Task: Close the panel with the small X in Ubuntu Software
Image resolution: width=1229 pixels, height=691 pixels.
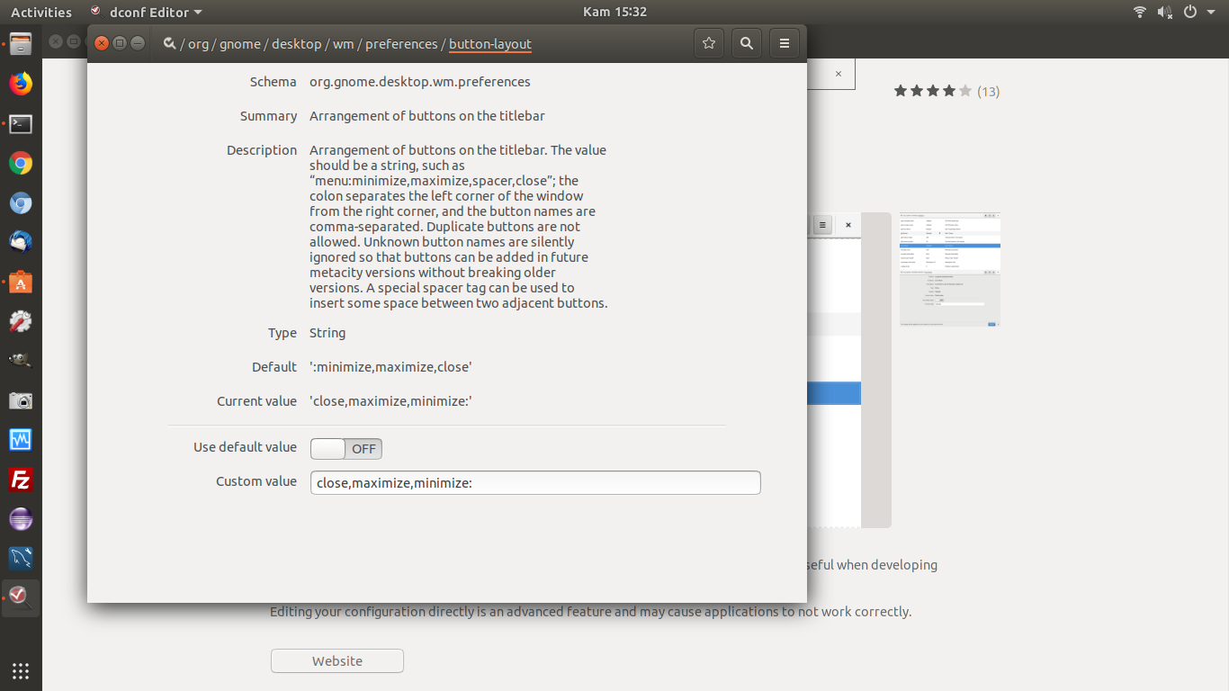Action: (839, 74)
